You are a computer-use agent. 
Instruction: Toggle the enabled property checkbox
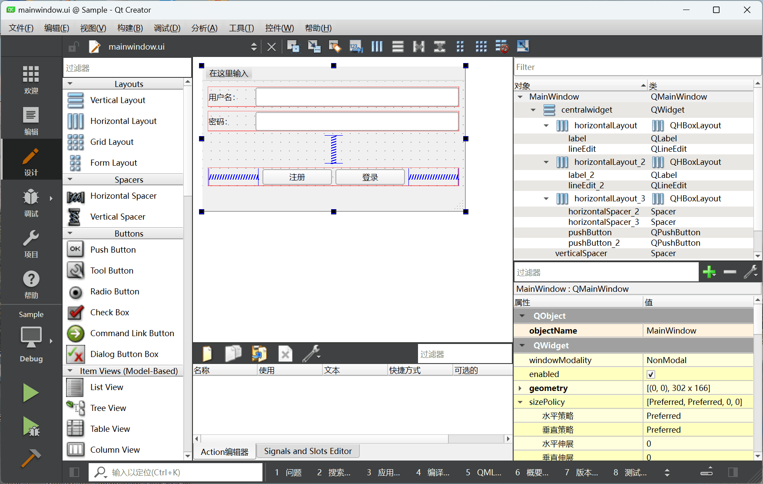coord(650,374)
